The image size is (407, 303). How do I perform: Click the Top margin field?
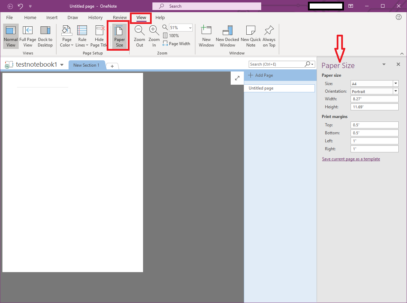[374, 125]
